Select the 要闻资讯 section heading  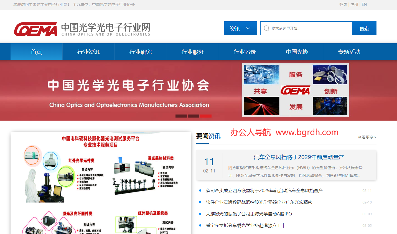click(208, 136)
